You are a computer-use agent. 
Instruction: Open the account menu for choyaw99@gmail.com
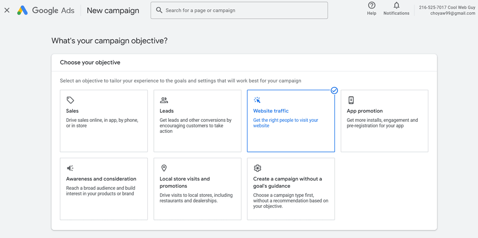(x=447, y=11)
